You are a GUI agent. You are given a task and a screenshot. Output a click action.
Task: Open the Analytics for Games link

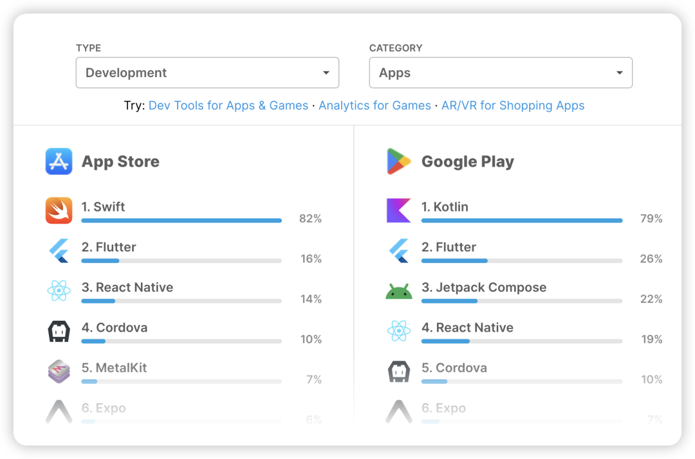tap(375, 105)
